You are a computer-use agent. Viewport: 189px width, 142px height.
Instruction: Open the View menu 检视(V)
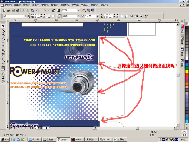tap(27, 5)
